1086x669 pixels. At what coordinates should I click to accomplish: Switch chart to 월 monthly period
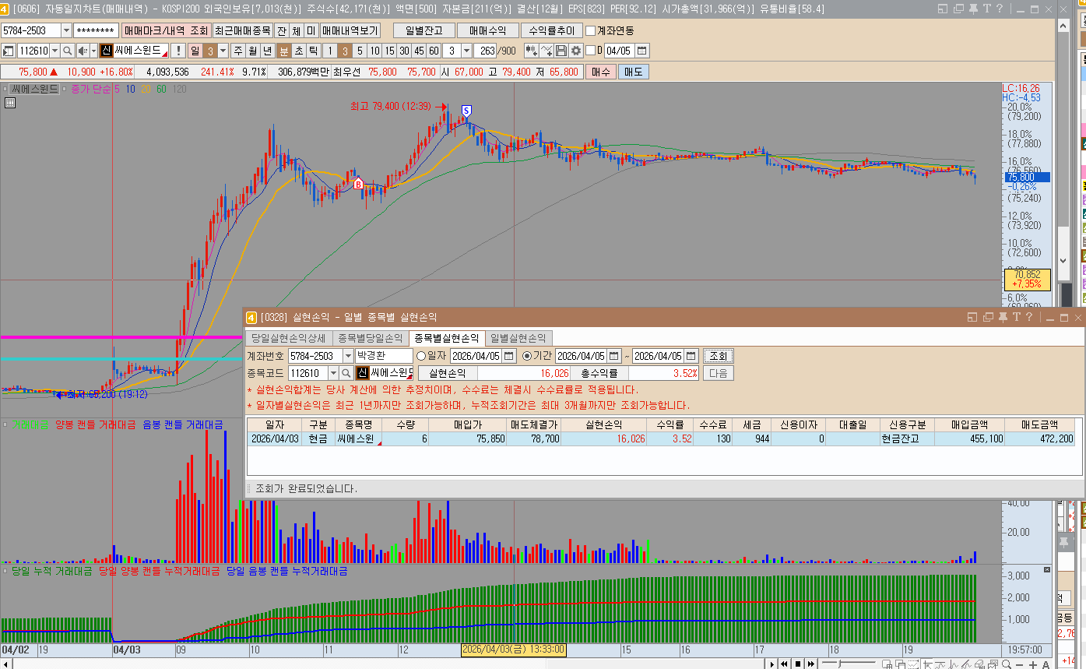(x=252, y=51)
